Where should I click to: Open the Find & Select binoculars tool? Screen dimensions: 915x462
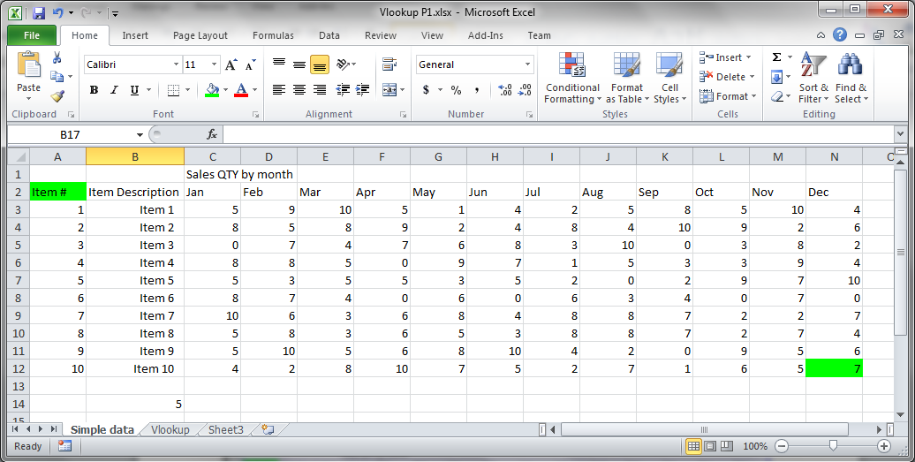pyautogui.click(x=851, y=78)
